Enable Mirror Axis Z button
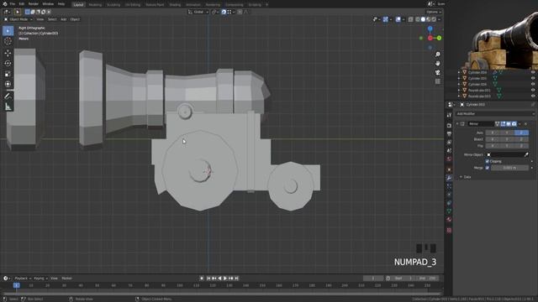This screenshot has width=538, height=302. point(521,133)
